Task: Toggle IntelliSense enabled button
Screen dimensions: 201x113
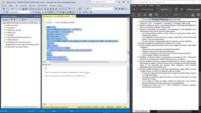Action: 54,12
